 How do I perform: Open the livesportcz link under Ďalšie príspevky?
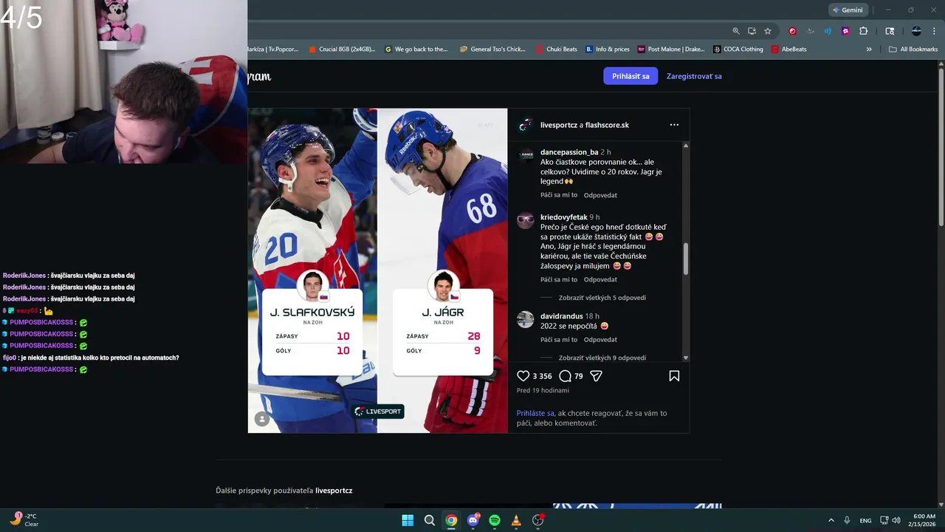[334, 491]
